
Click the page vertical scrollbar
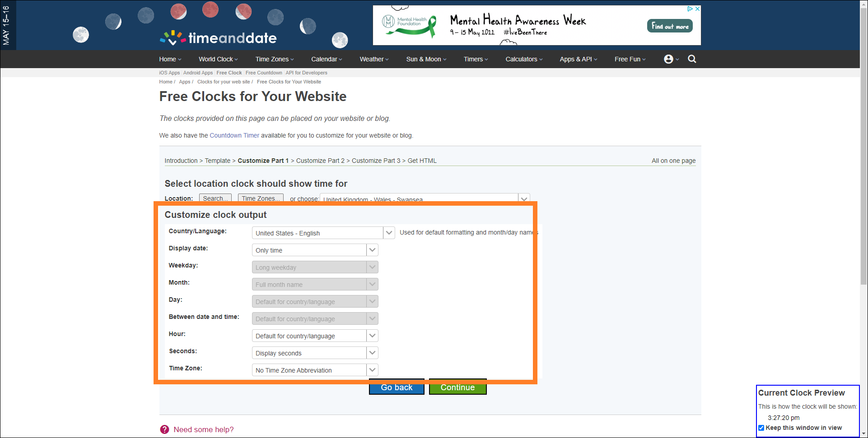pyautogui.click(x=863, y=180)
